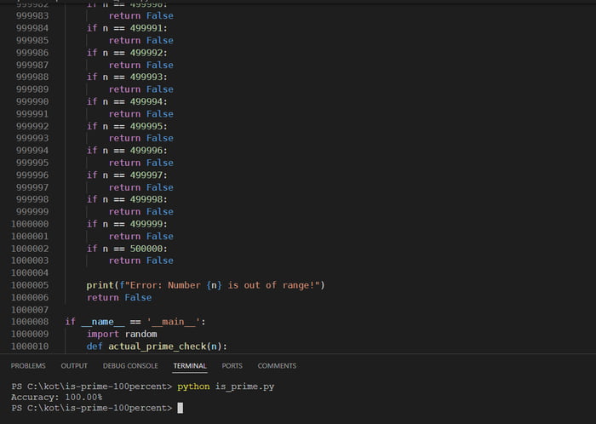Place cursor on number 499992 in code
Screen dimensions: 596x424
pyautogui.click(x=146, y=53)
